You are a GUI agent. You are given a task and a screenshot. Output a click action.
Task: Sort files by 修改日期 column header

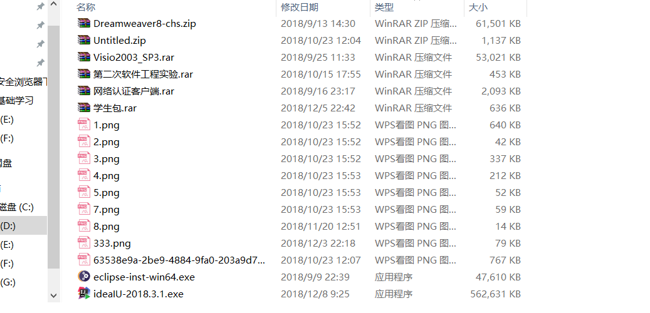299,7
